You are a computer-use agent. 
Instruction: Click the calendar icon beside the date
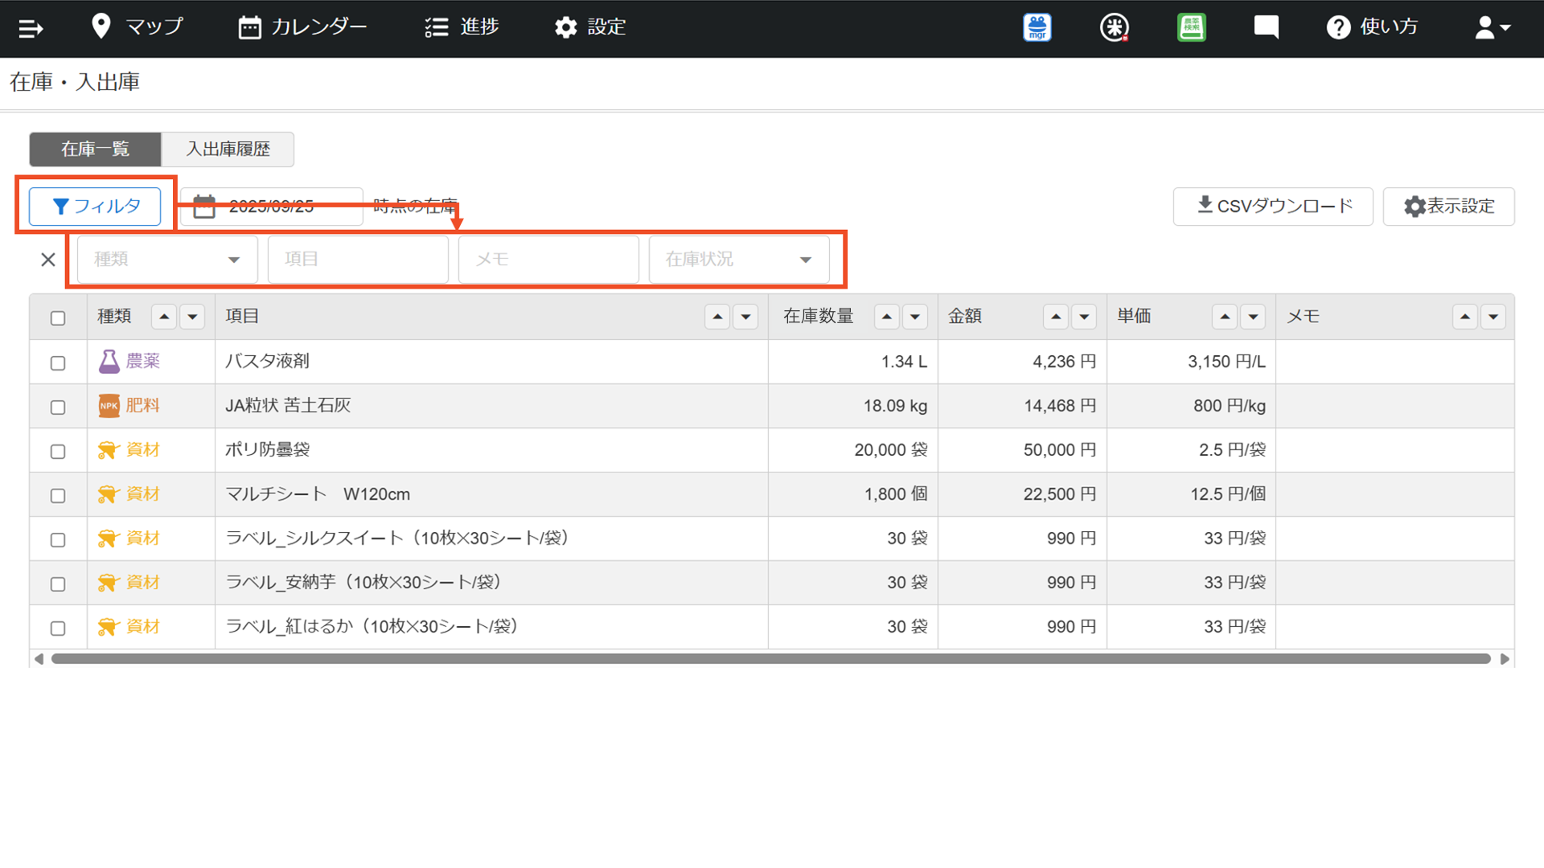(x=204, y=207)
